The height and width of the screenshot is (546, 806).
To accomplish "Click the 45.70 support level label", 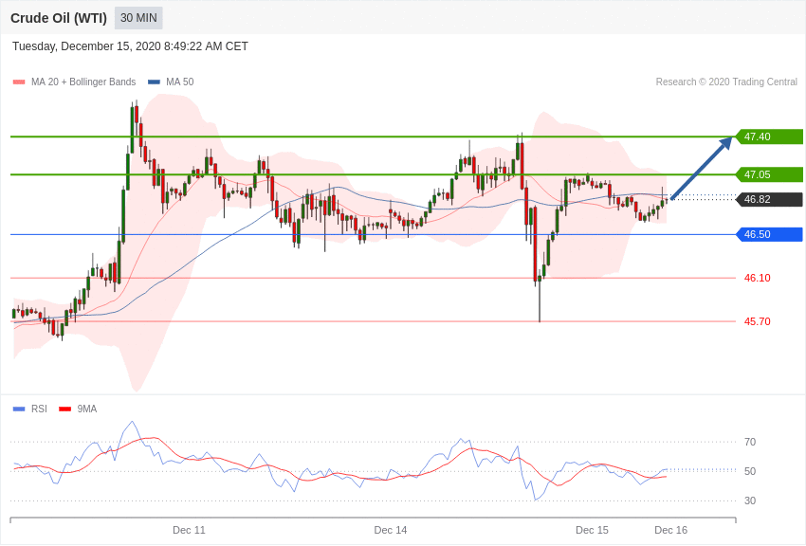I will [x=758, y=321].
